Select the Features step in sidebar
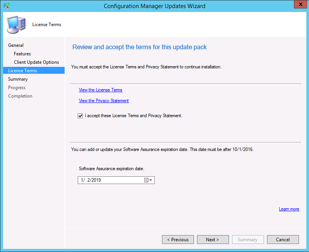Viewport: 309px width, 252px height. coord(22,54)
